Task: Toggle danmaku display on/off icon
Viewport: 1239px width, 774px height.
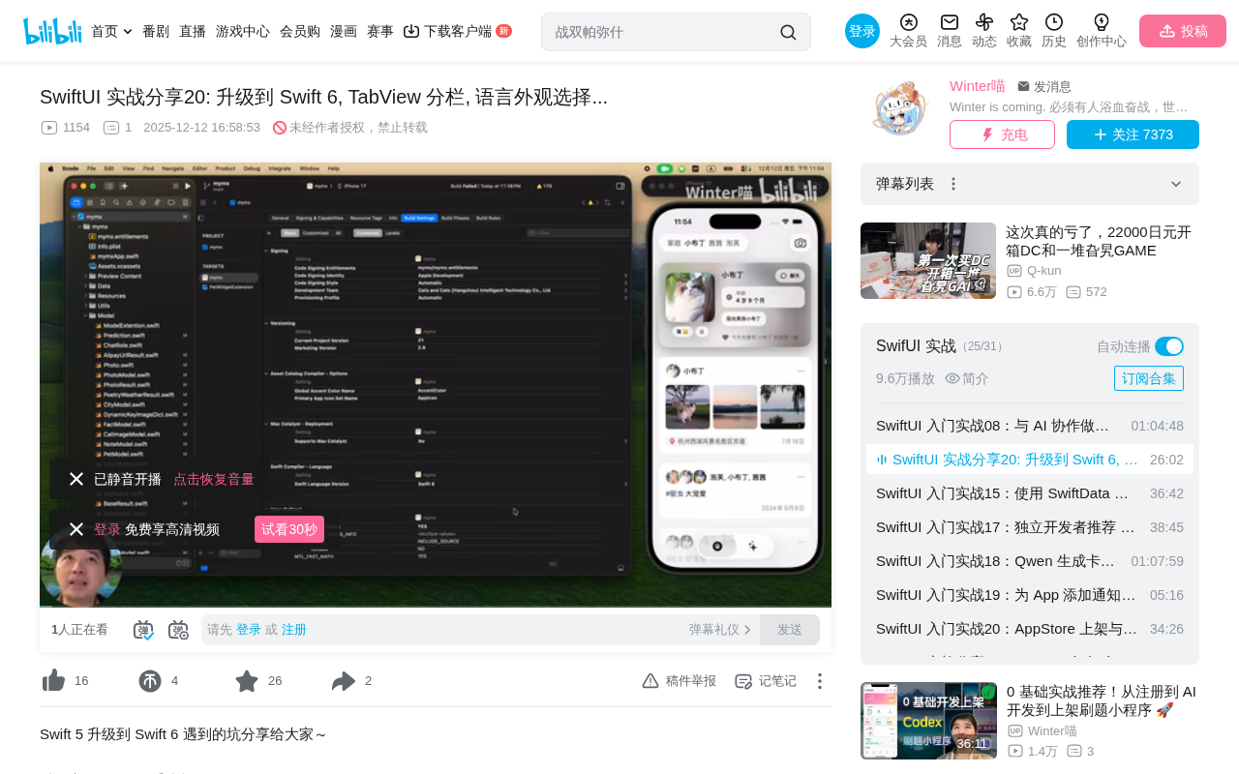Action: click(x=143, y=630)
